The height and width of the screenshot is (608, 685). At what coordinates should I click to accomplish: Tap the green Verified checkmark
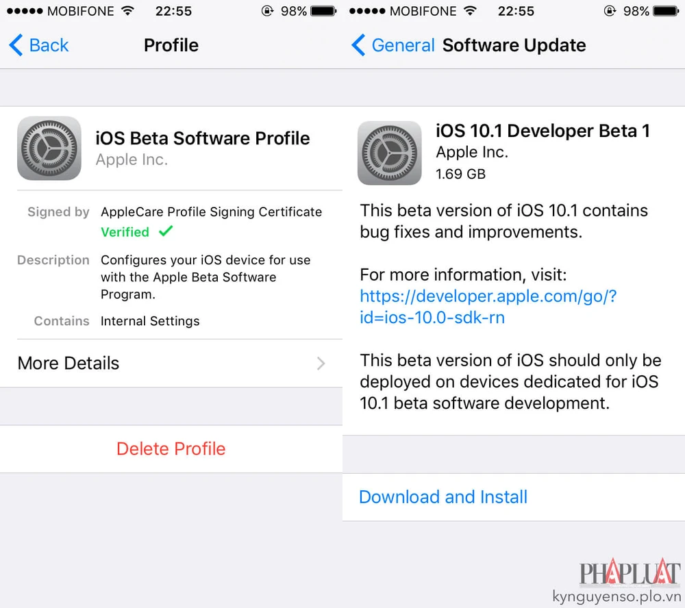coord(164,232)
